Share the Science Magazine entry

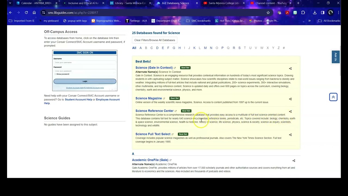pos(290,99)
